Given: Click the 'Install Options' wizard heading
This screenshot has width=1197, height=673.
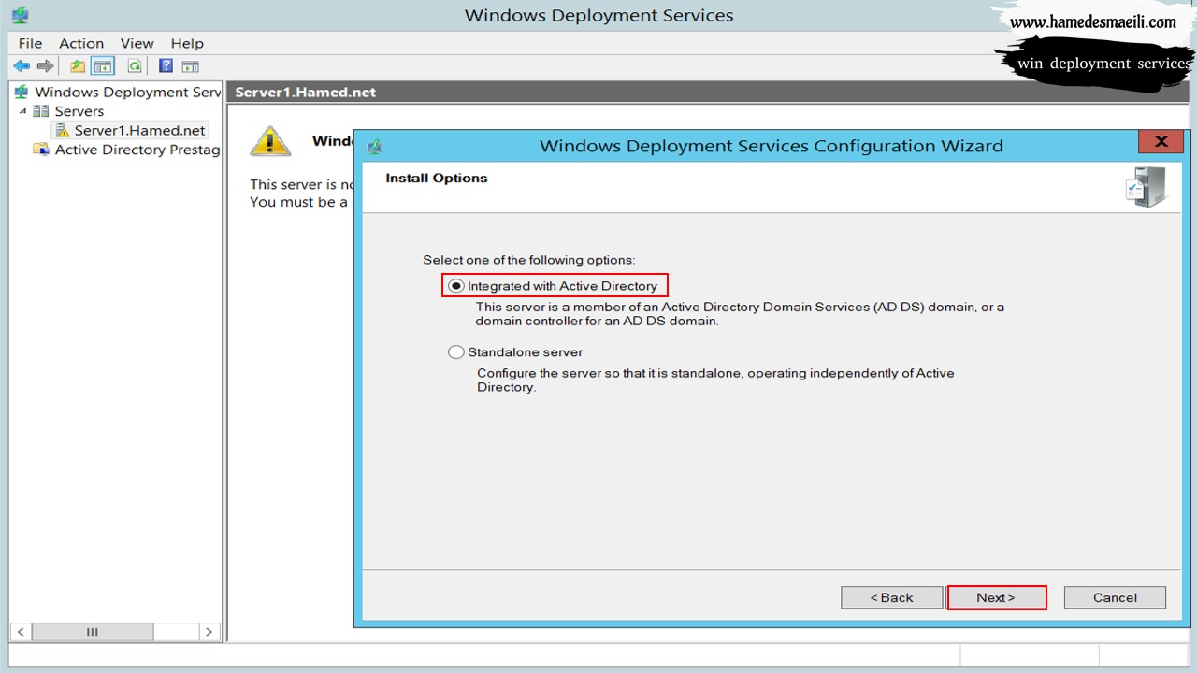Looking at the screenshot, I should tap(437, 179).
